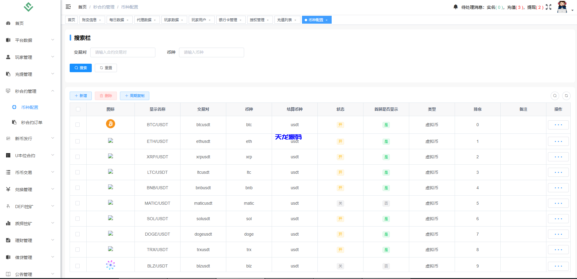Check the checkbox on the ETH/USDT row
577x279 pixels.
tap(78, 141)
